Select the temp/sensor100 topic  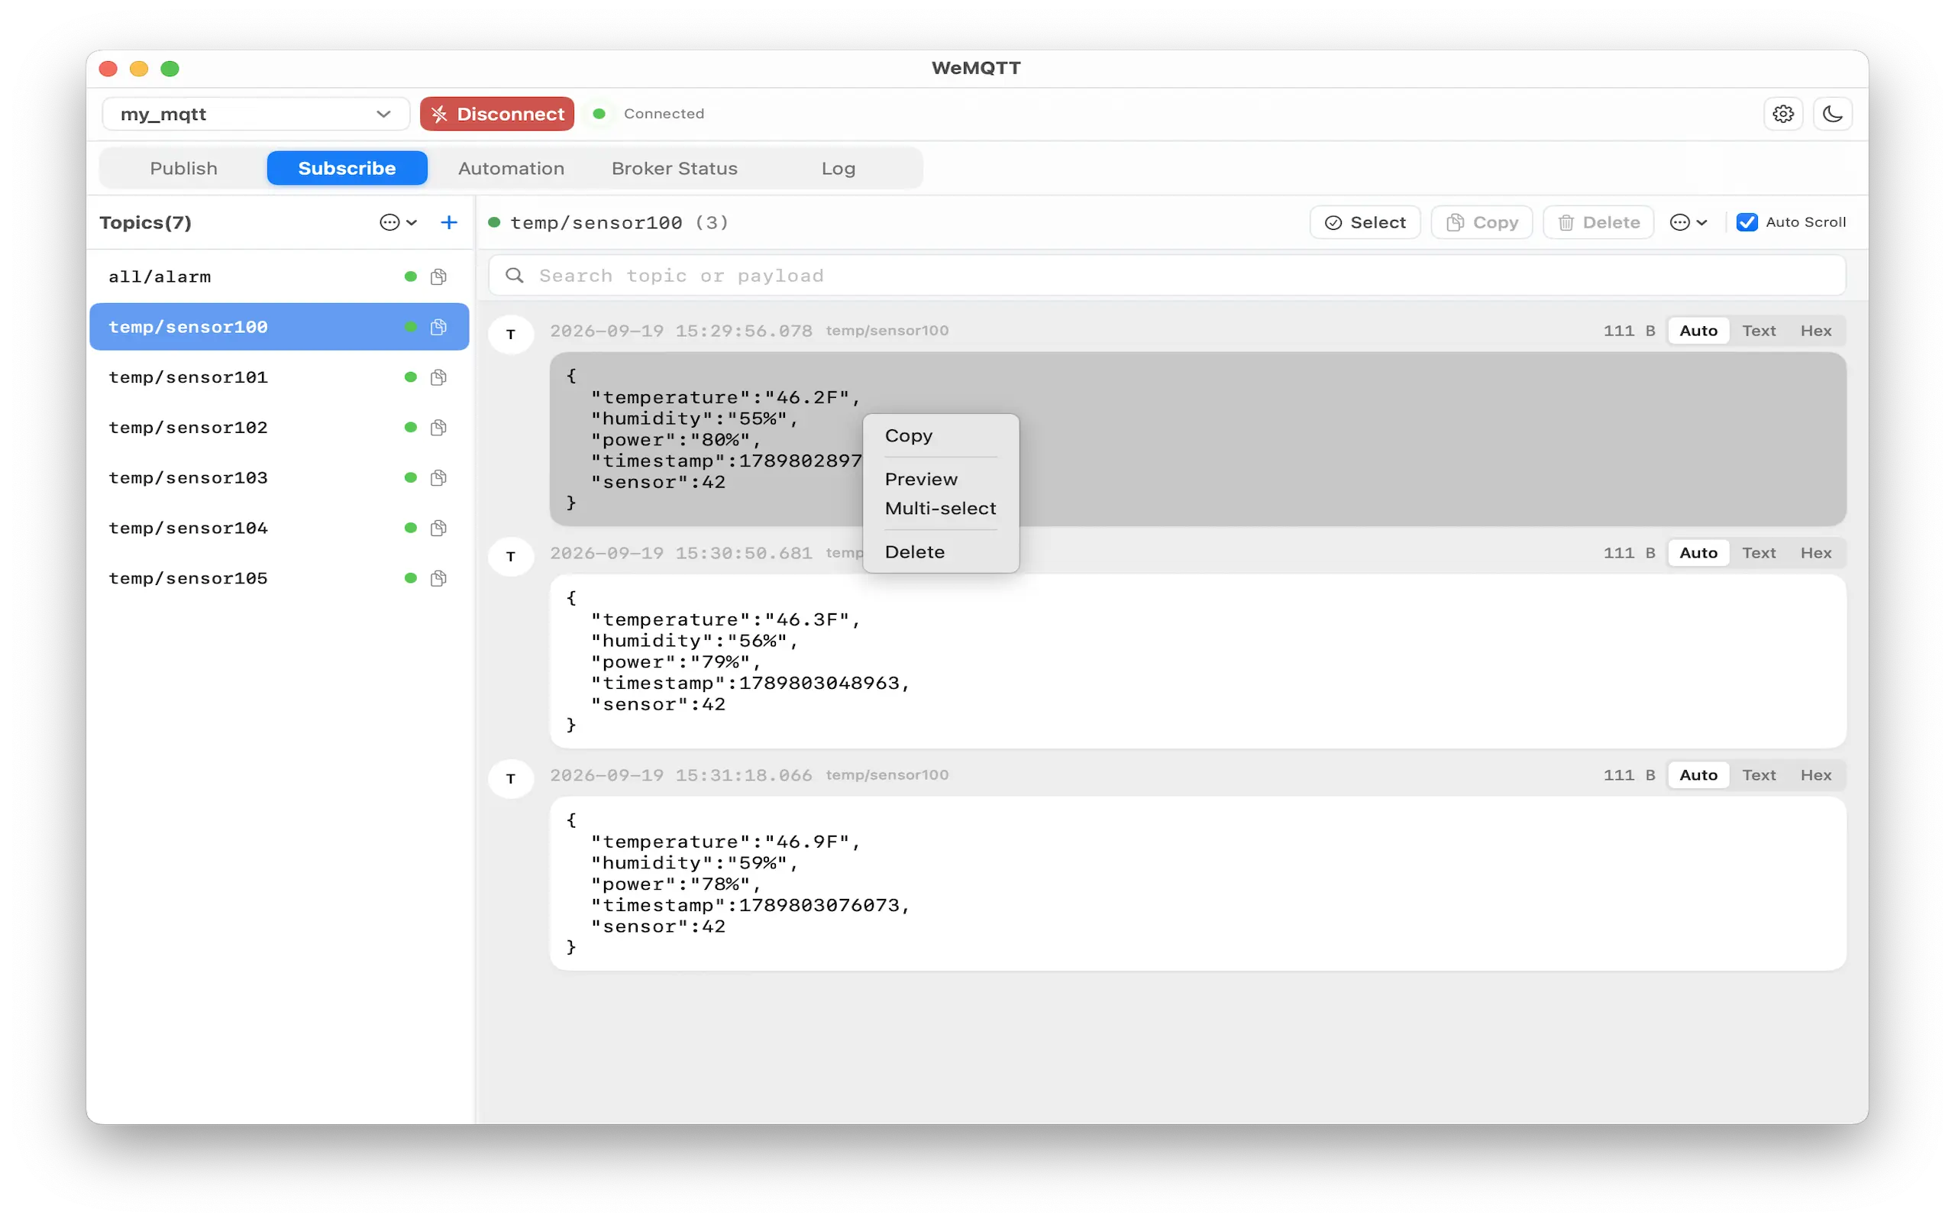point(279,328)
